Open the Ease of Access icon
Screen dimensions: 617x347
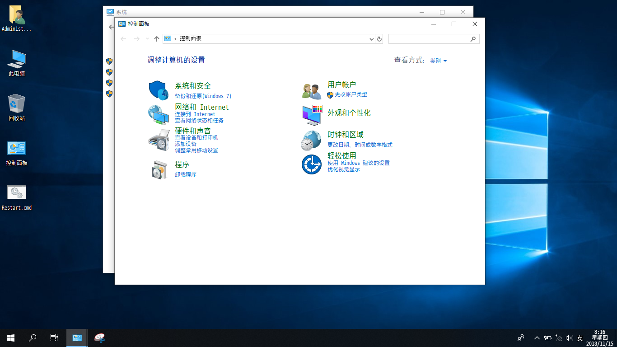[312, 164]
